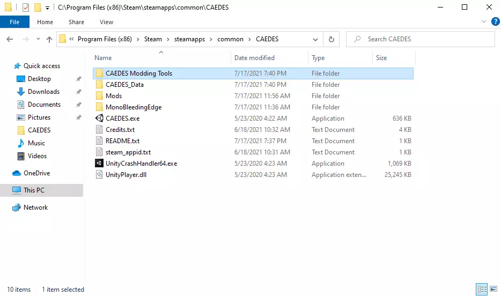Open Downloads in Quick access

[x=43, y=92]
